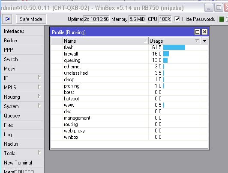This screenshot has height=173, width=228.
Task: Click the lock icon beside the green indicator
Action: [227, 19]
